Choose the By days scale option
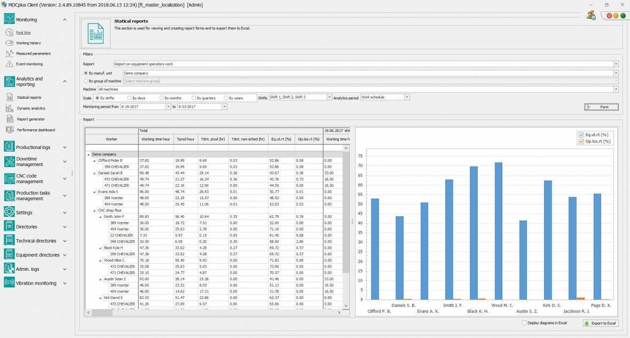 click(x=129, y=98)
